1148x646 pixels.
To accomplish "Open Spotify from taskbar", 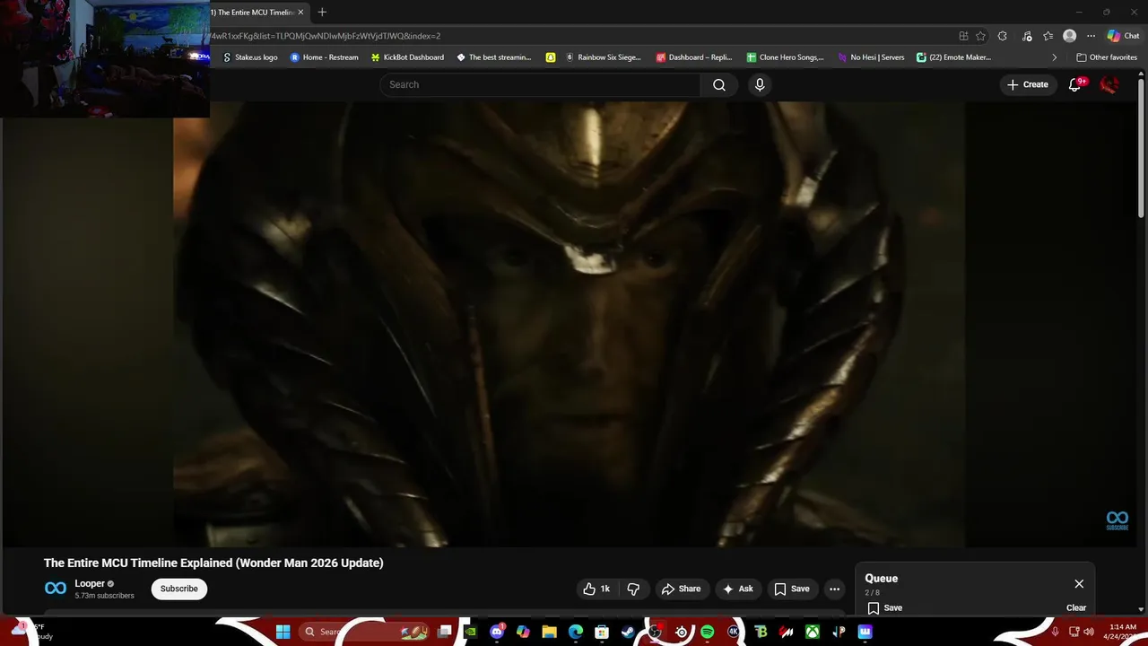I will coord(708,632).
